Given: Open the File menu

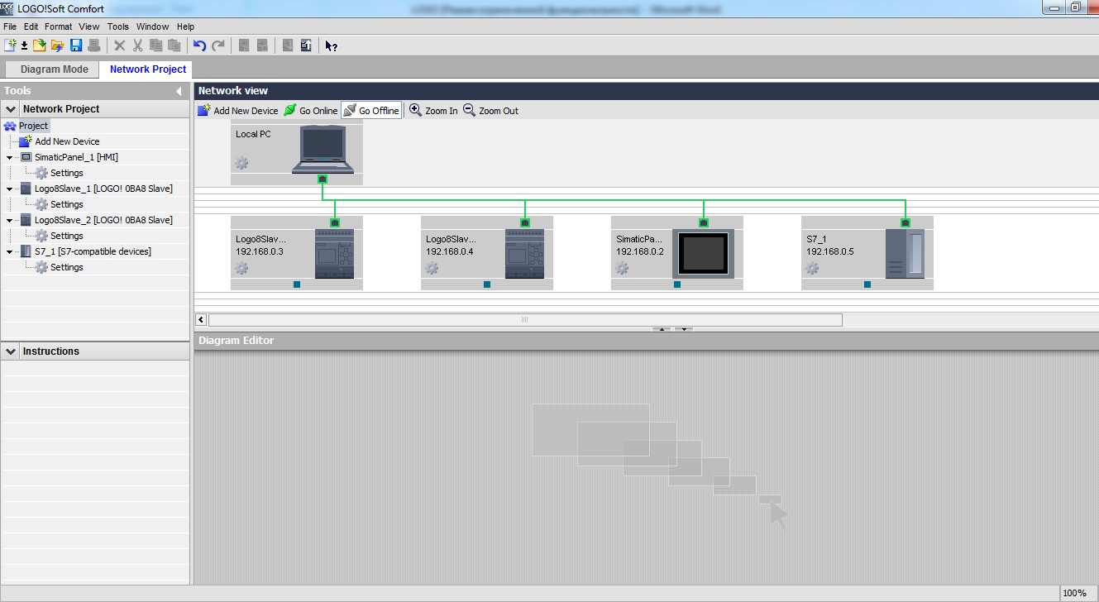Looking at the screenshot, I should [10, 26].
